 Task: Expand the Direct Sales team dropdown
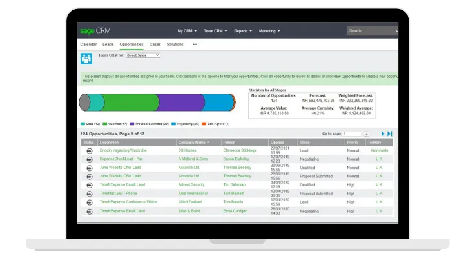coord(143,55)
